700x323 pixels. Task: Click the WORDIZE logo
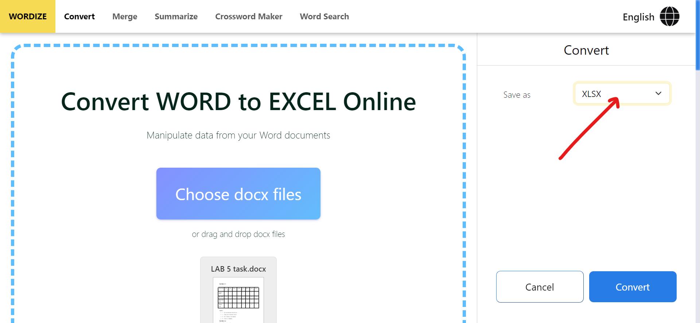[x=28, y=16]
